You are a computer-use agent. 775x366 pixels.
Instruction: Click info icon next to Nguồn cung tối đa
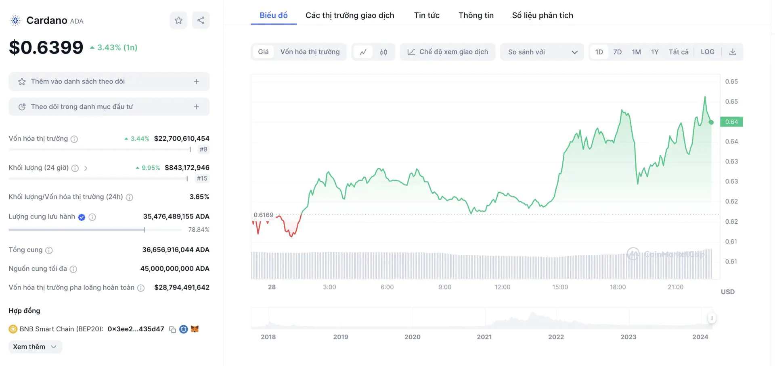tap(73, 269)
